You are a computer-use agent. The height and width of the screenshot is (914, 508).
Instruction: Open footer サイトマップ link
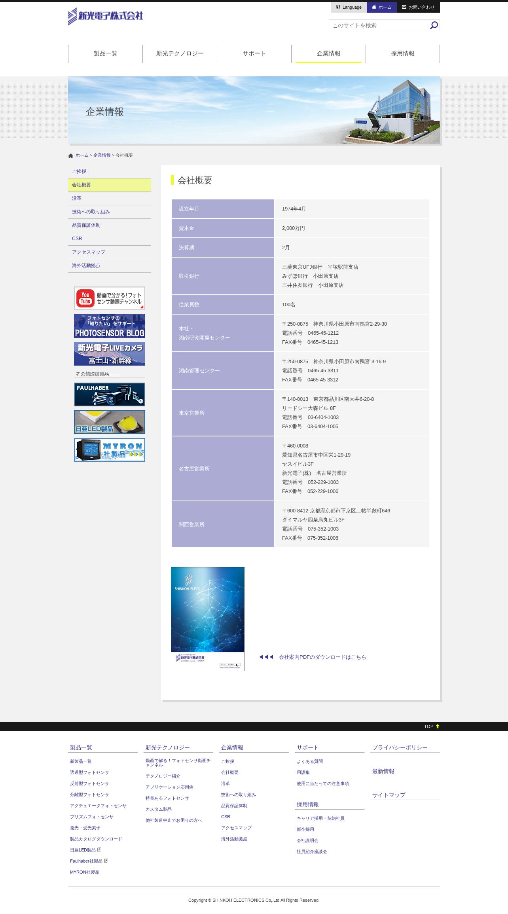pos(389,795)
